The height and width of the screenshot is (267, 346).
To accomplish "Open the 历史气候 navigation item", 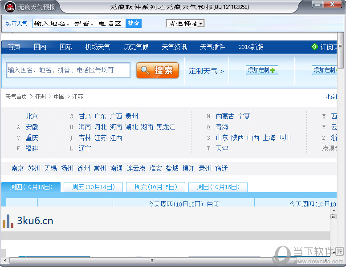I will (136, 47).
